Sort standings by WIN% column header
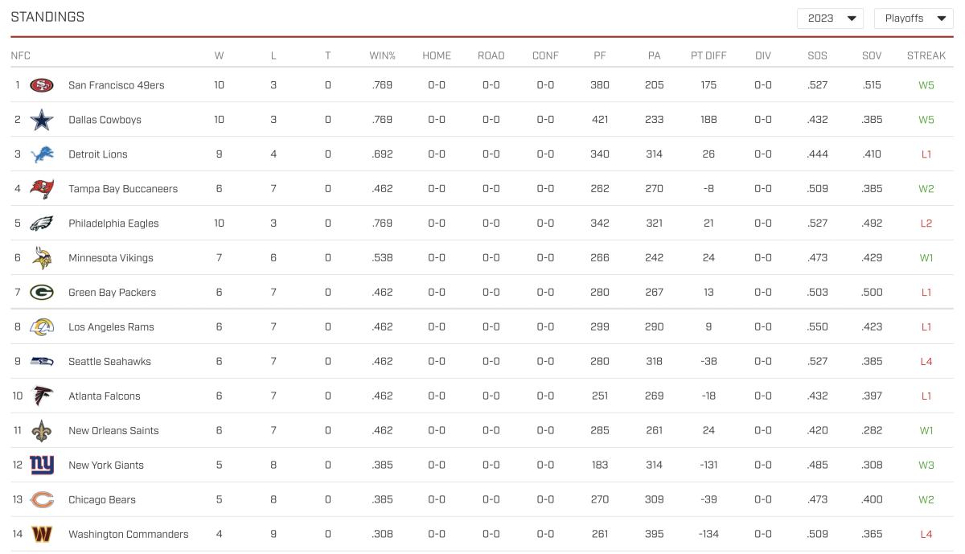Screen dimensions: 965x554 point(382,55)
